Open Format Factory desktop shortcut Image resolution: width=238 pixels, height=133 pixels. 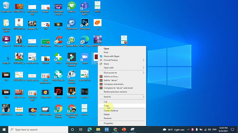pyautogui.click(x=72, y=77)
